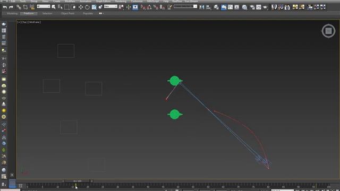Image resolution: width=340 pixels, height=191 pixels.
Task: Switch to the Freeform ribbon tab
Action: 29,13
